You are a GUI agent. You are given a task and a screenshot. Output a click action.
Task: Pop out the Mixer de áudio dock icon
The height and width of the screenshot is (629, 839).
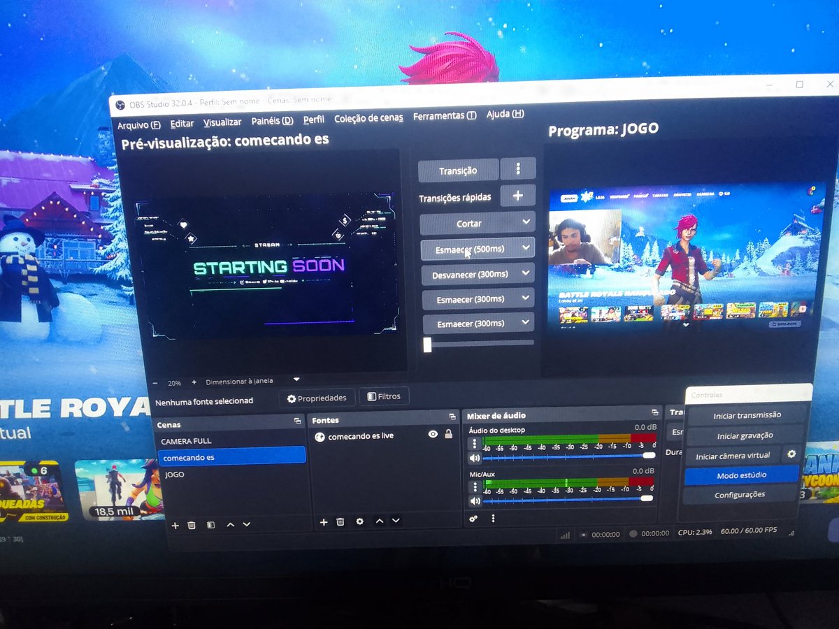pyautogui.click(x=655, y=413)
